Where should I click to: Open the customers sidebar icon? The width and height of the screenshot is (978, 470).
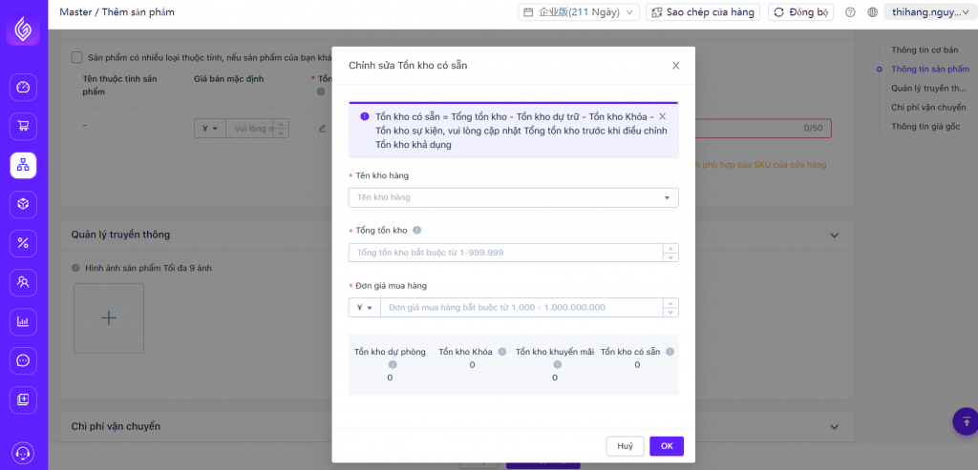pos(23,282)
